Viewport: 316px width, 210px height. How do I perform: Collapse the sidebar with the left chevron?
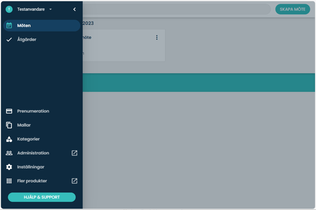click(75, 9)
